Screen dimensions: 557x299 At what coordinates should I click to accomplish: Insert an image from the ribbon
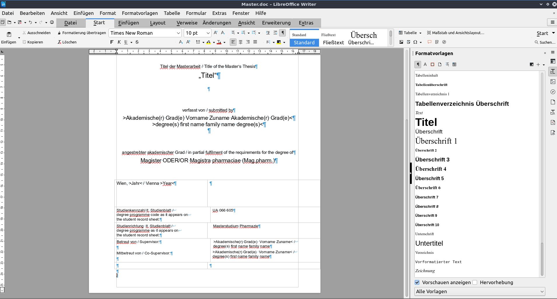[401, 42]
